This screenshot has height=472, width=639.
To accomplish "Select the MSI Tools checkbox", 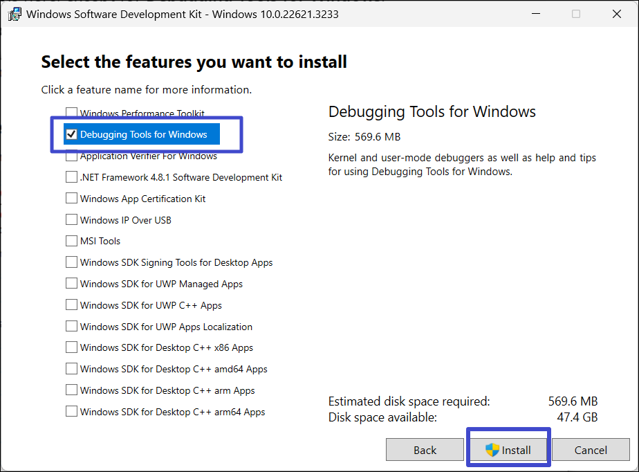I will (x=71, y=241).
